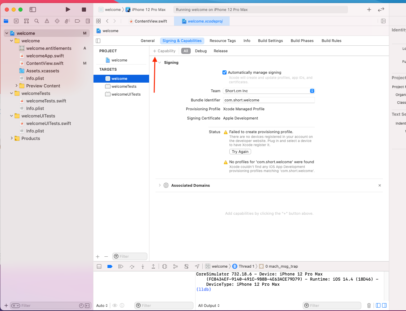The image size is (406, 311).
Task: Toggle Automatically manage signing checkbox
Action: (x=224, y=73)
